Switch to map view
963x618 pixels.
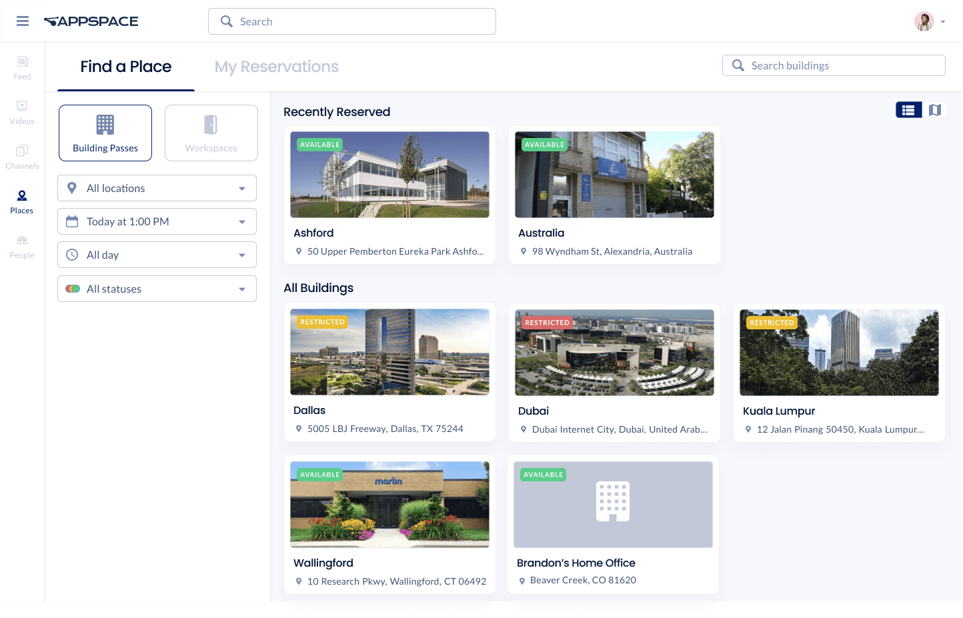pos(935,110)
